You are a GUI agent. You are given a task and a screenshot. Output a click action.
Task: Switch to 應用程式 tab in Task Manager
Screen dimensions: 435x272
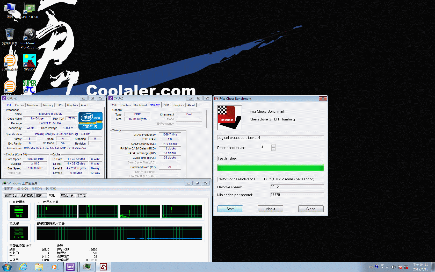(11, 196)
